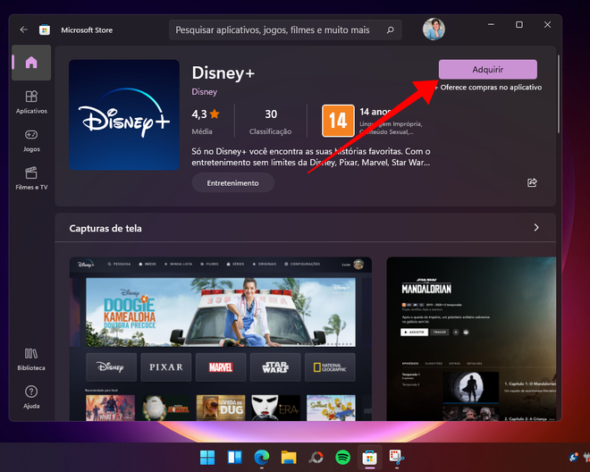
Task: Open Widgets from the taskbar
Action: coord(234,458)
